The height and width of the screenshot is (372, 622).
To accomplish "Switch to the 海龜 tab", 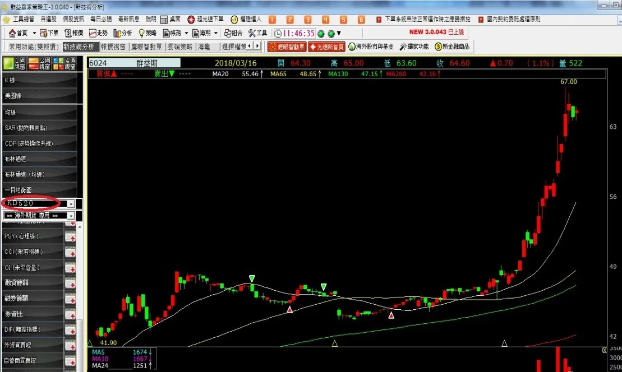I will click(204, 46).
